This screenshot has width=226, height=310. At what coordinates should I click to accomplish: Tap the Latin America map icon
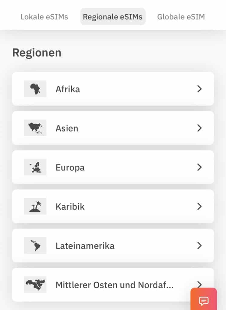35,245
